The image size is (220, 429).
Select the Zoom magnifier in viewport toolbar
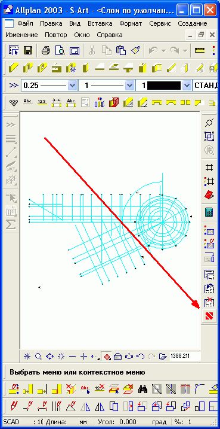tap(38, 356)
